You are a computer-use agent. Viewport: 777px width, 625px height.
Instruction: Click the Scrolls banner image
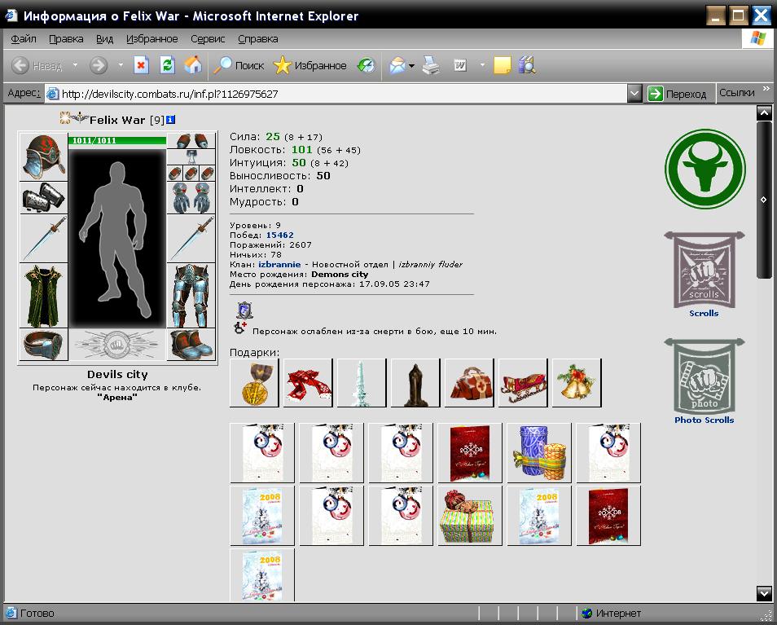tap(705, 269)
